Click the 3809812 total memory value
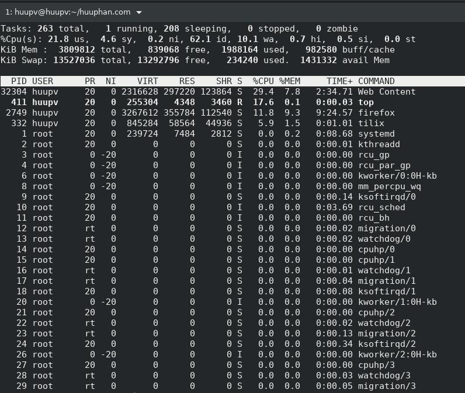Viewport: 465px width, 393px height. (77, 50)
